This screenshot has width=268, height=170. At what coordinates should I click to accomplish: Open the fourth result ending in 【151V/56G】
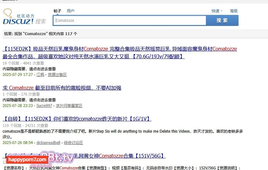point(127,156)
